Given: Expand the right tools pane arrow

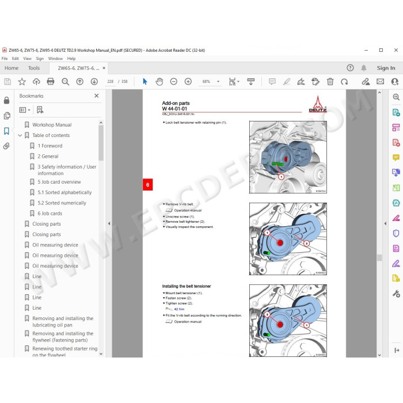Looking at the screenshot, I should [x=385, y=223].
